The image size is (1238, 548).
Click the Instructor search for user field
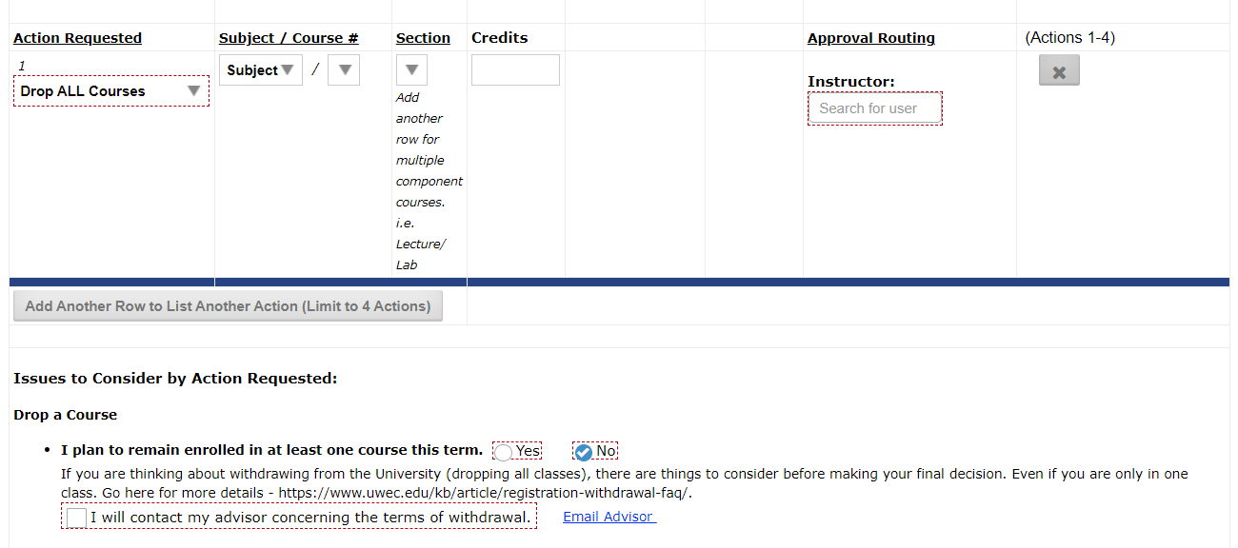pos(874,108)
